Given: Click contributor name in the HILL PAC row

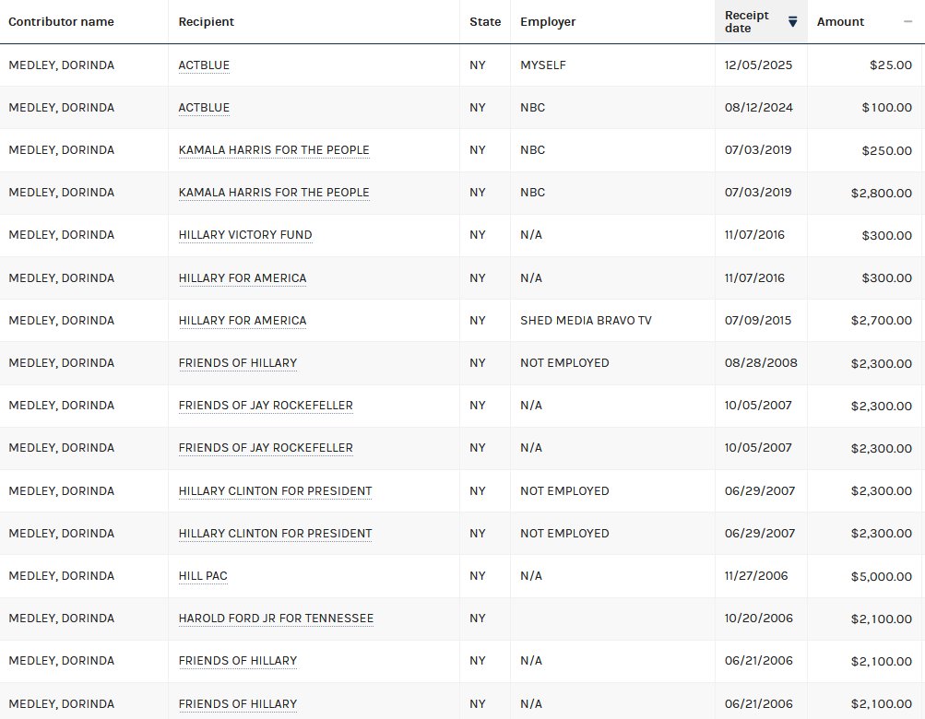Looking at the screenshot, I should (x=62, y=576).
